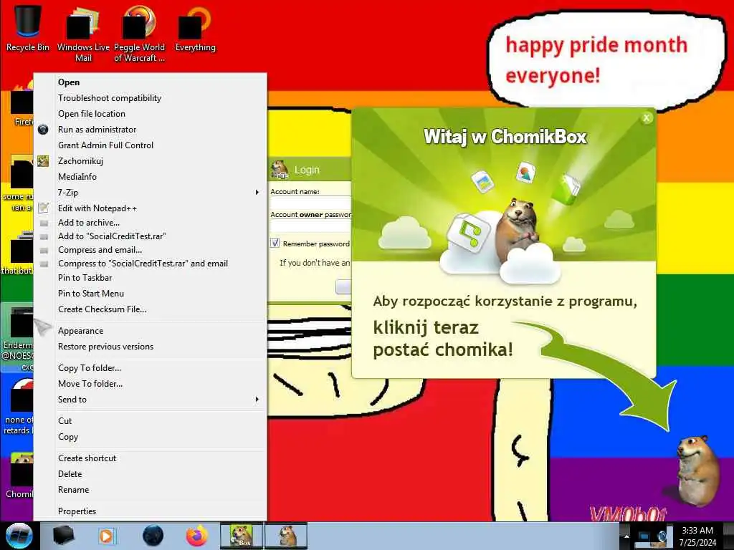The height and width of the screenshot is (550, 734).
Task: Open Windows Live Mail desktop shortcut
Action: pos(83,33)
